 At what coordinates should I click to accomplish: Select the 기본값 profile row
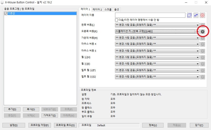tap(42, 13)
